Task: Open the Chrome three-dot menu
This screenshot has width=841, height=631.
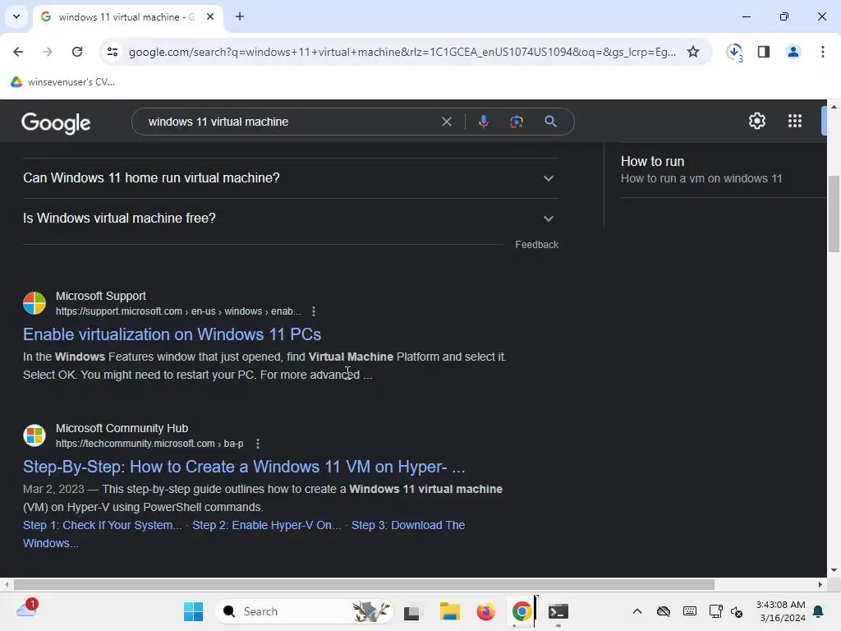Action: point(823,52)
